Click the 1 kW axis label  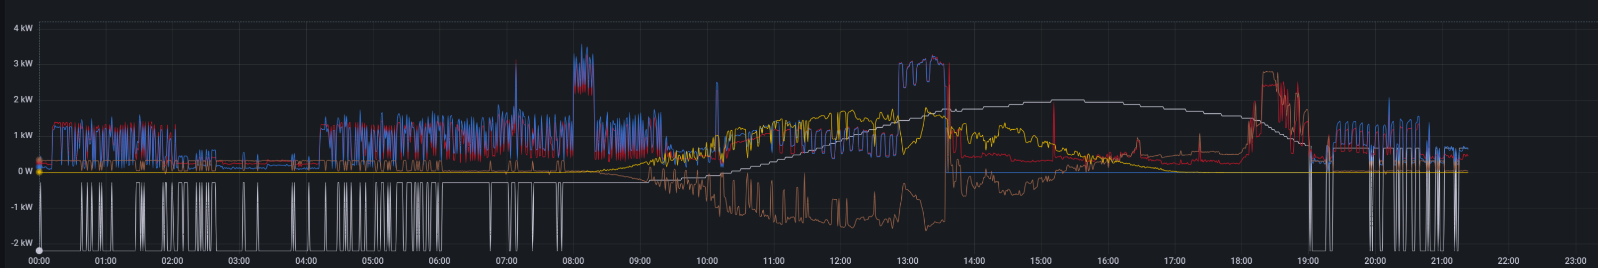pos(23,136)
